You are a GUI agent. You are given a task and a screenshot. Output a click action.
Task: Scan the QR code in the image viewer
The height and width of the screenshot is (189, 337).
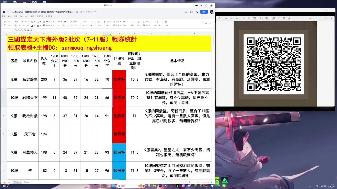(284, 18)
